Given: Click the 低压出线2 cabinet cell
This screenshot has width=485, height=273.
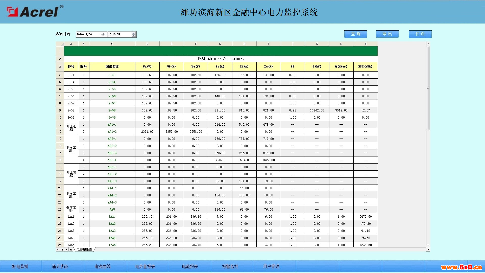Looking at the screenshot, I should point(71,149).
